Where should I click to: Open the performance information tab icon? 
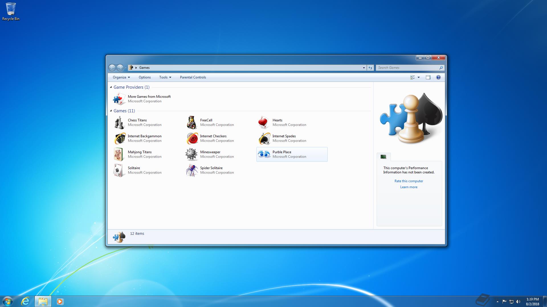383,157
